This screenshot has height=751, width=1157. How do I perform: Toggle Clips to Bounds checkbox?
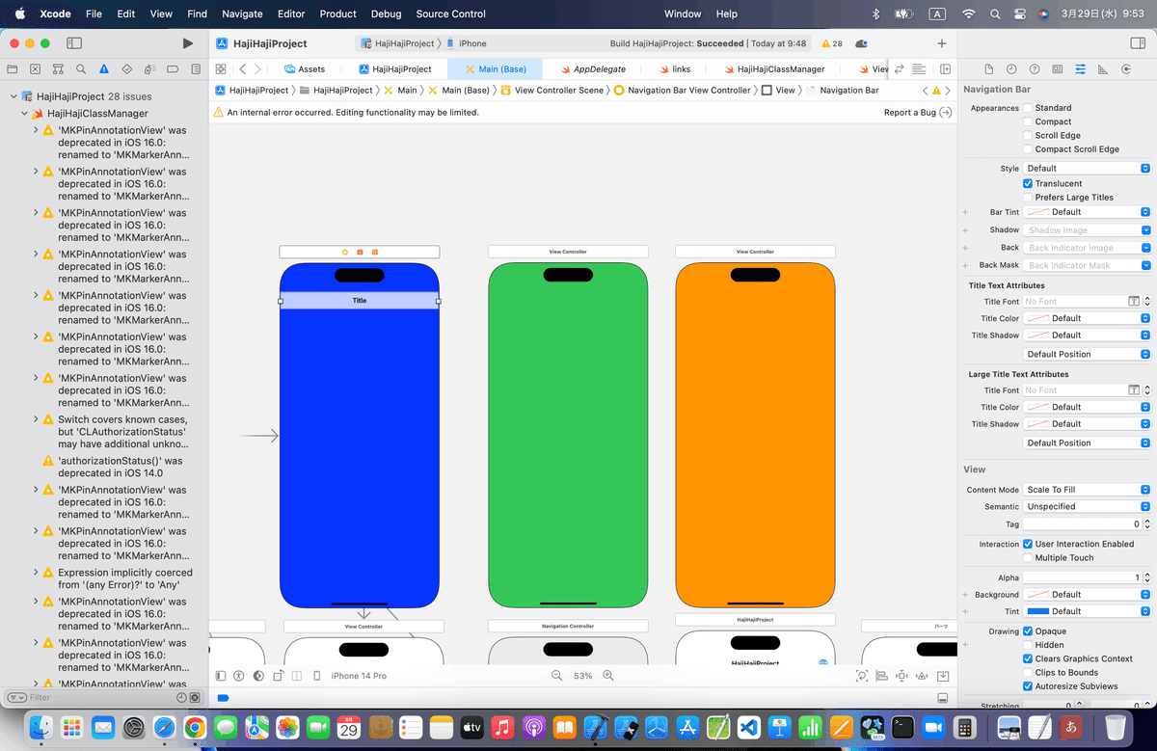point(1028,672)
